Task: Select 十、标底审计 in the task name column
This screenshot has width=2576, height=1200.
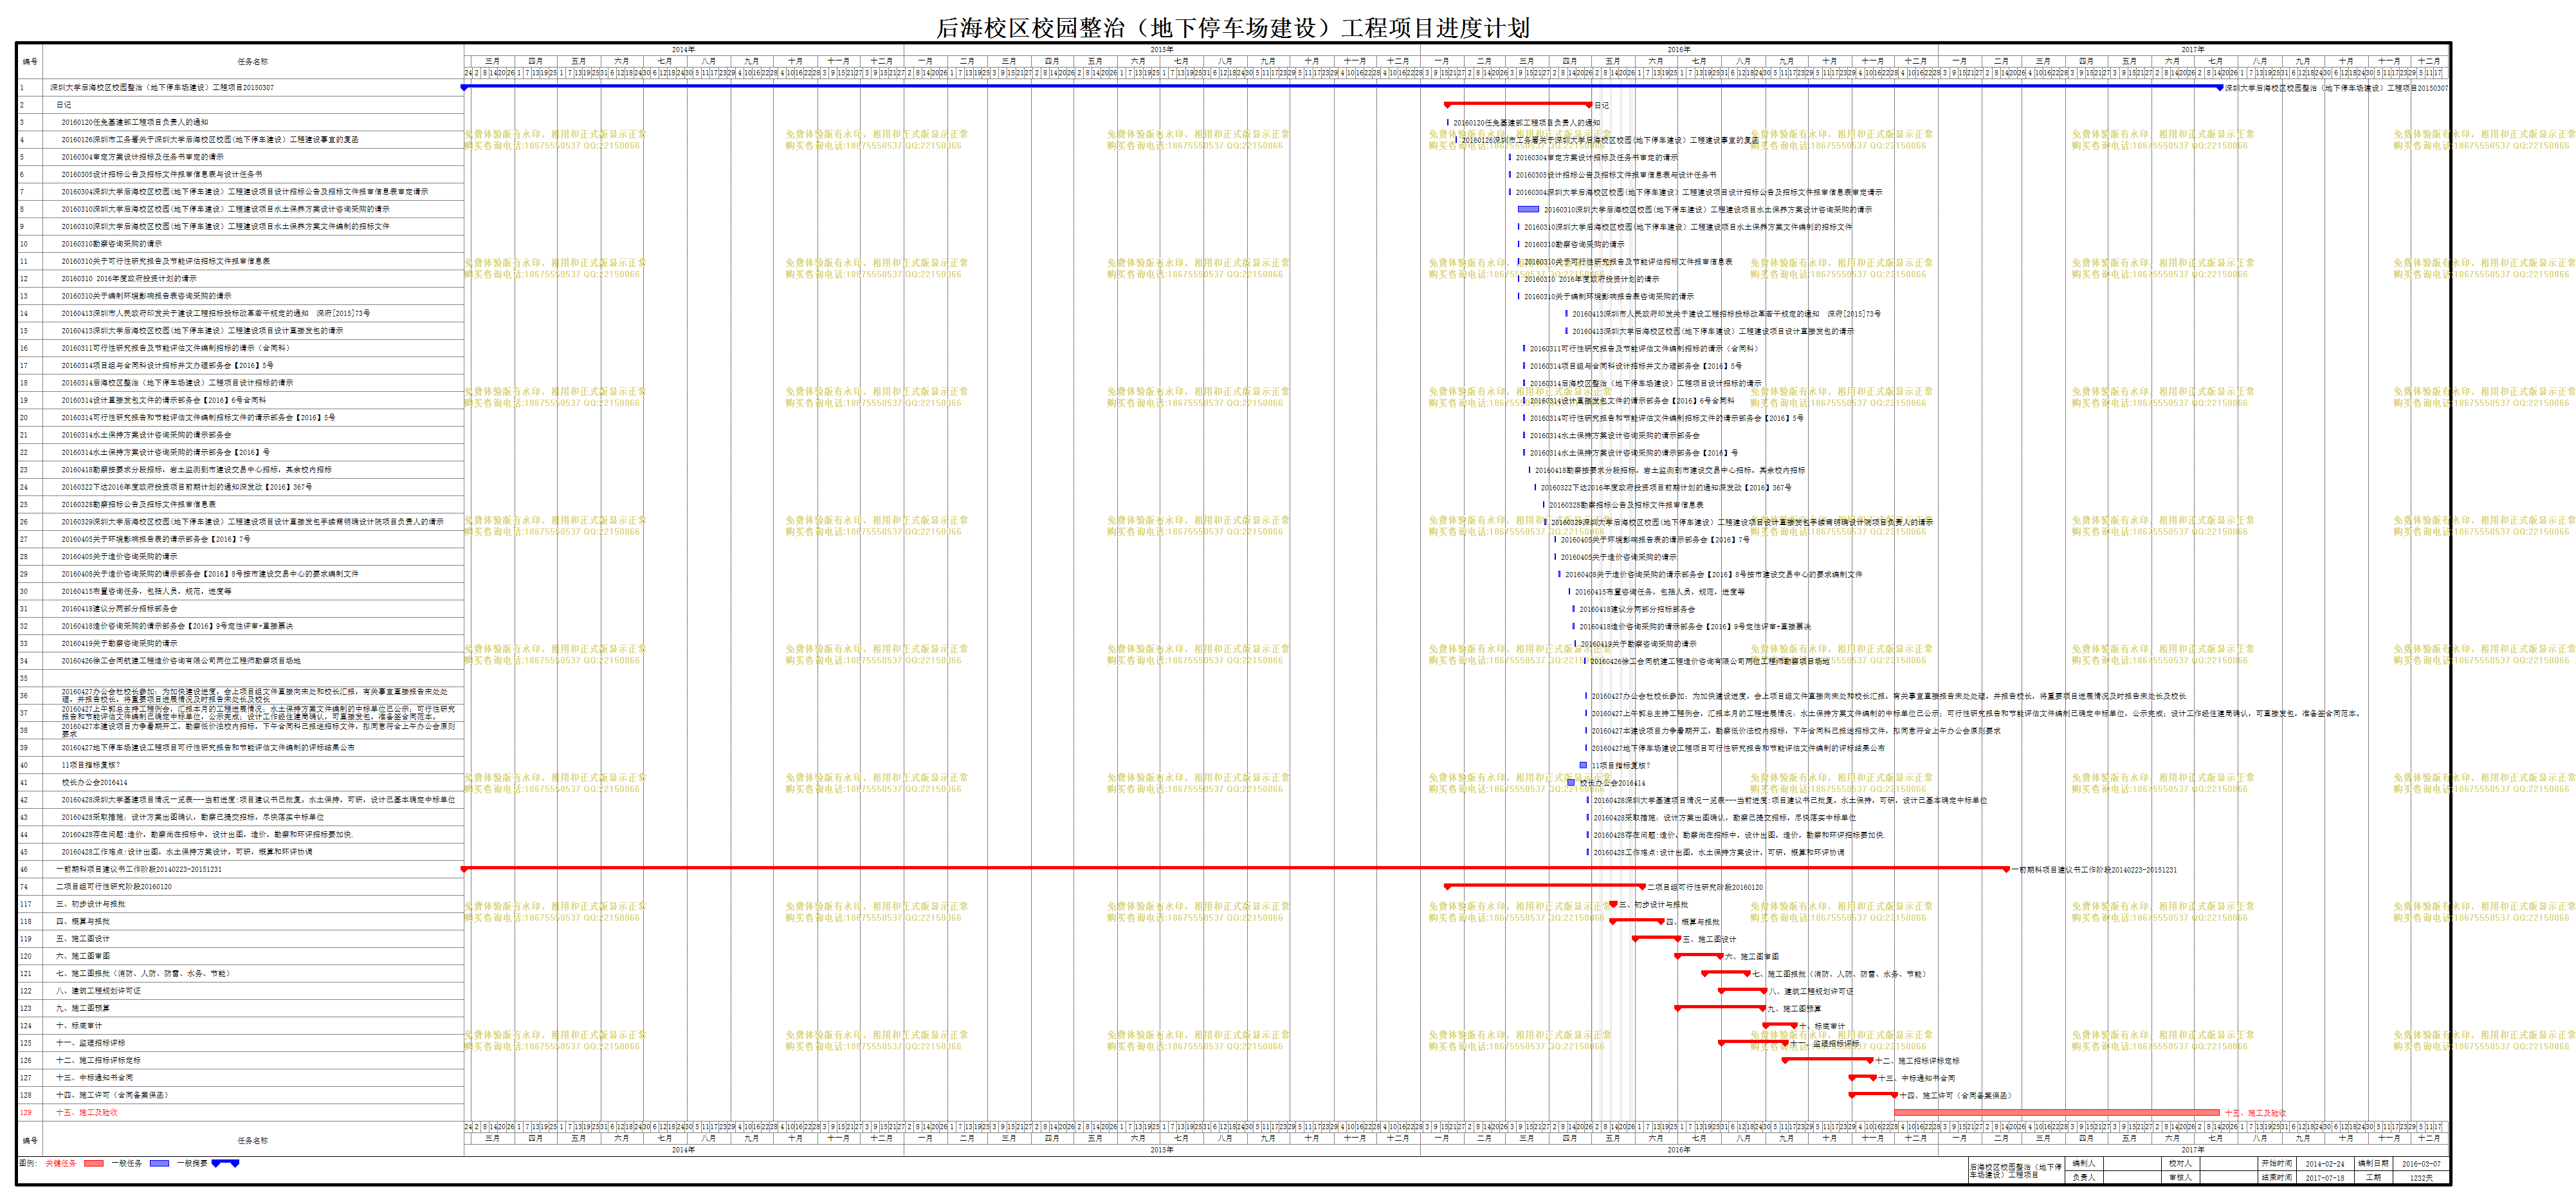Action: pyautogui.click(x=79, y=1025)
